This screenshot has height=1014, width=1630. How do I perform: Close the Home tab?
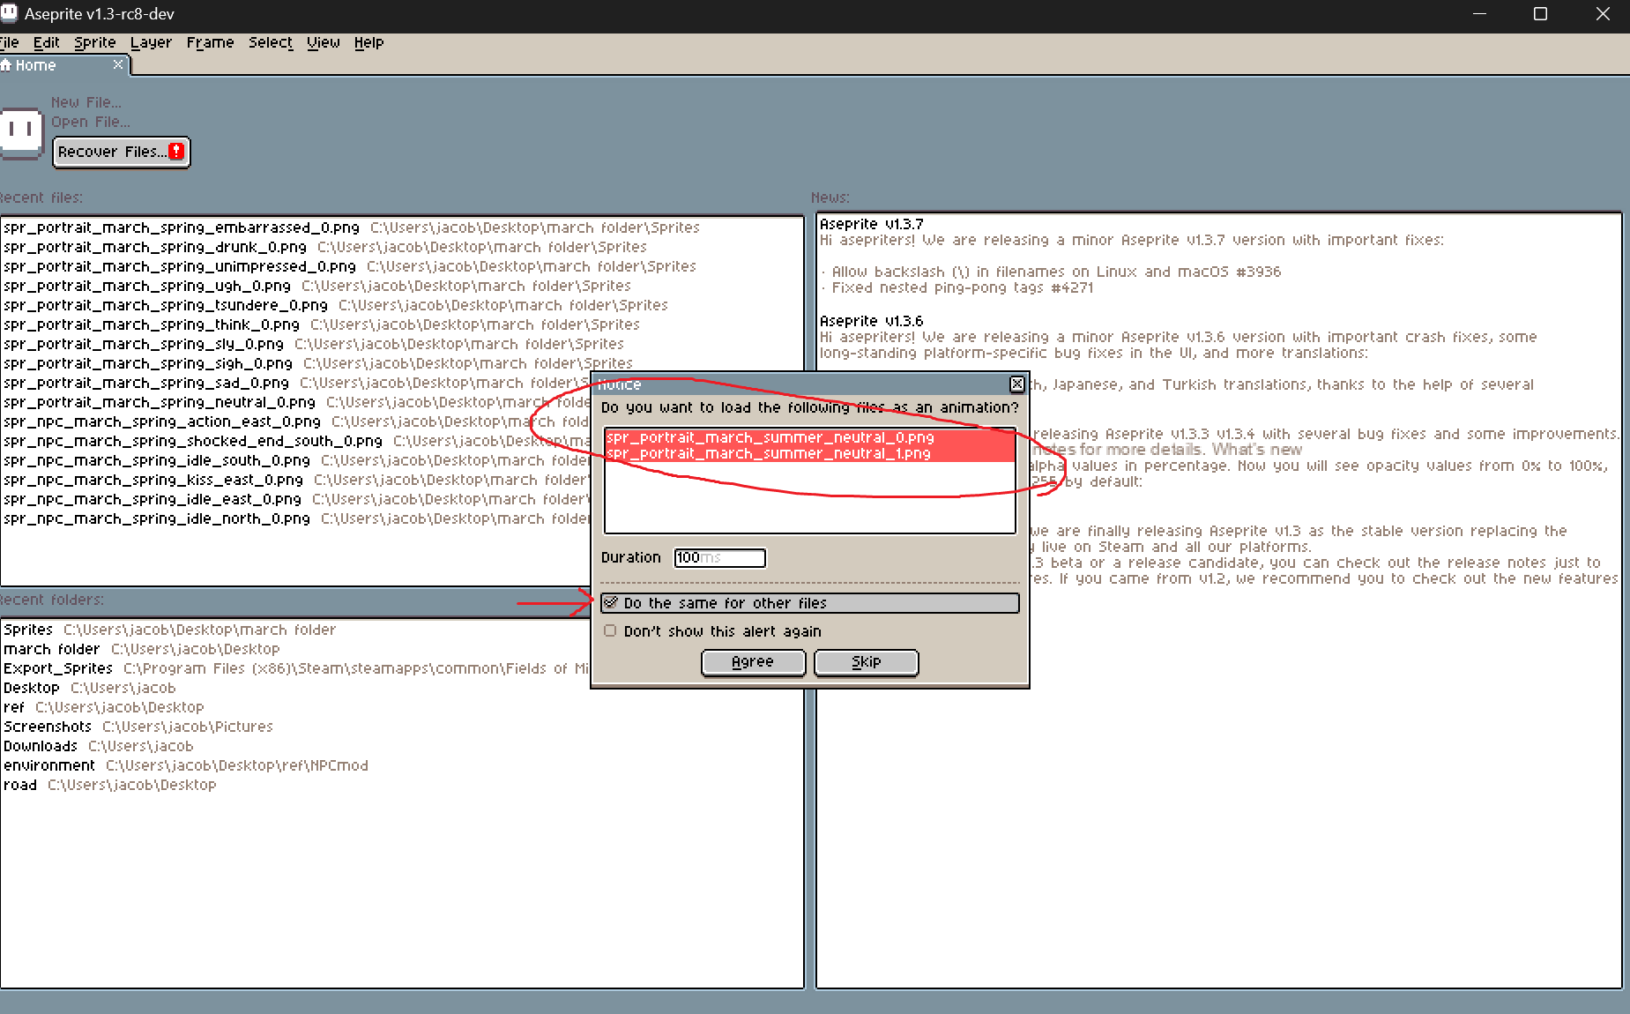coord(118,64)
